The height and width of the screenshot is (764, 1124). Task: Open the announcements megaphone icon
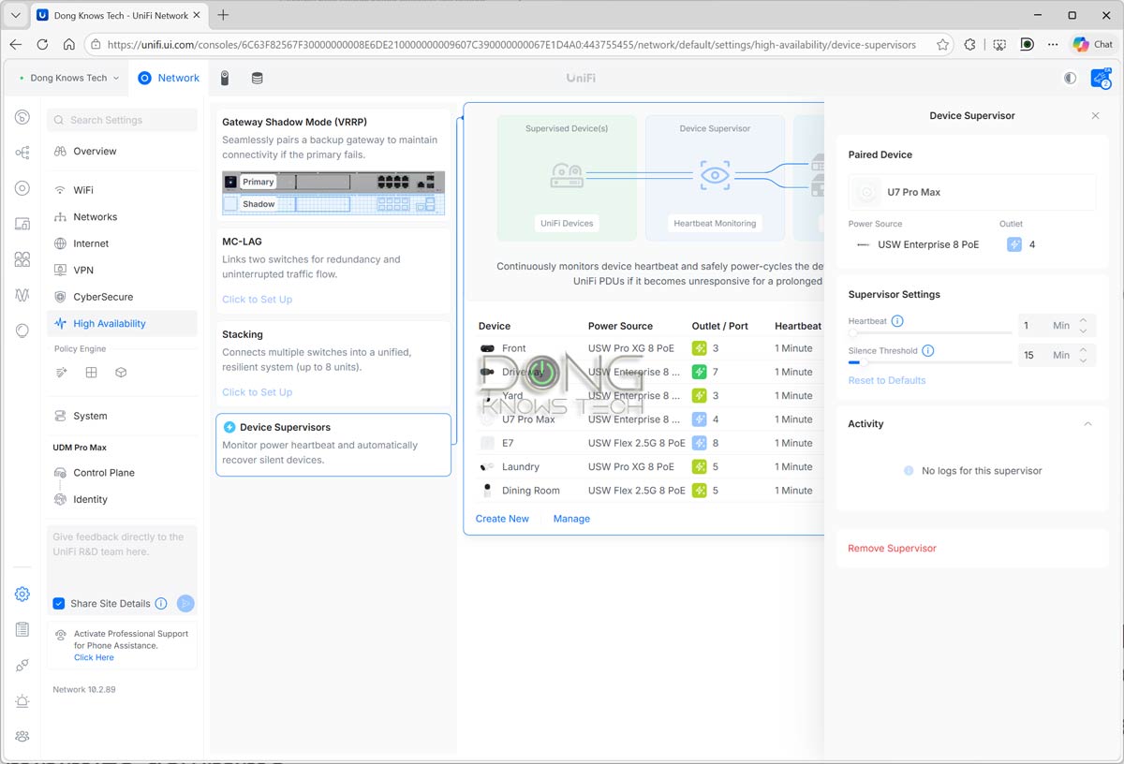[x=1102, y=79]
